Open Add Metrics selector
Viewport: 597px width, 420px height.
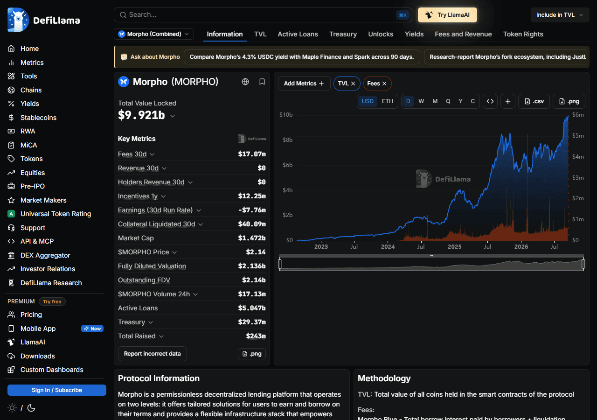(304, 84)
